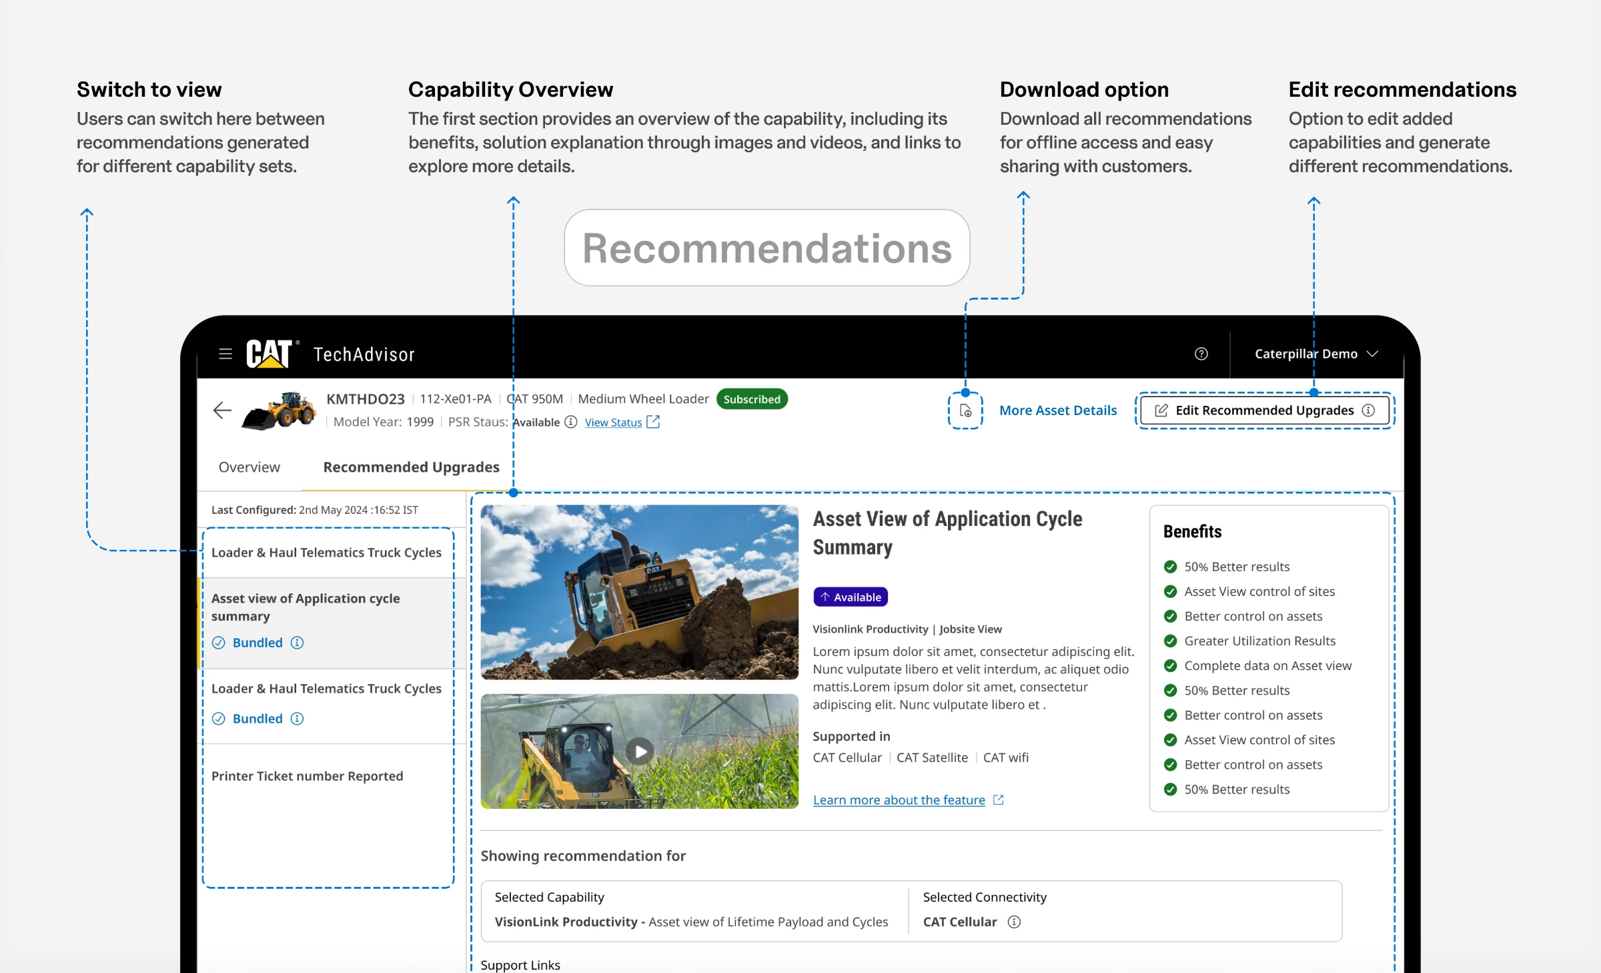
Task: Download recommendations using the document icon
Action: tap(965, 410)
